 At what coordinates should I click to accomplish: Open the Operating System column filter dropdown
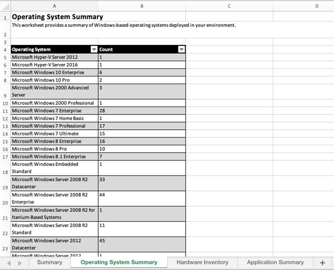94,49
